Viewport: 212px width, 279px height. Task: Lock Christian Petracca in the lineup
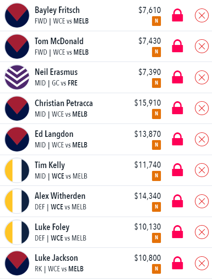[x=178, y=108]
